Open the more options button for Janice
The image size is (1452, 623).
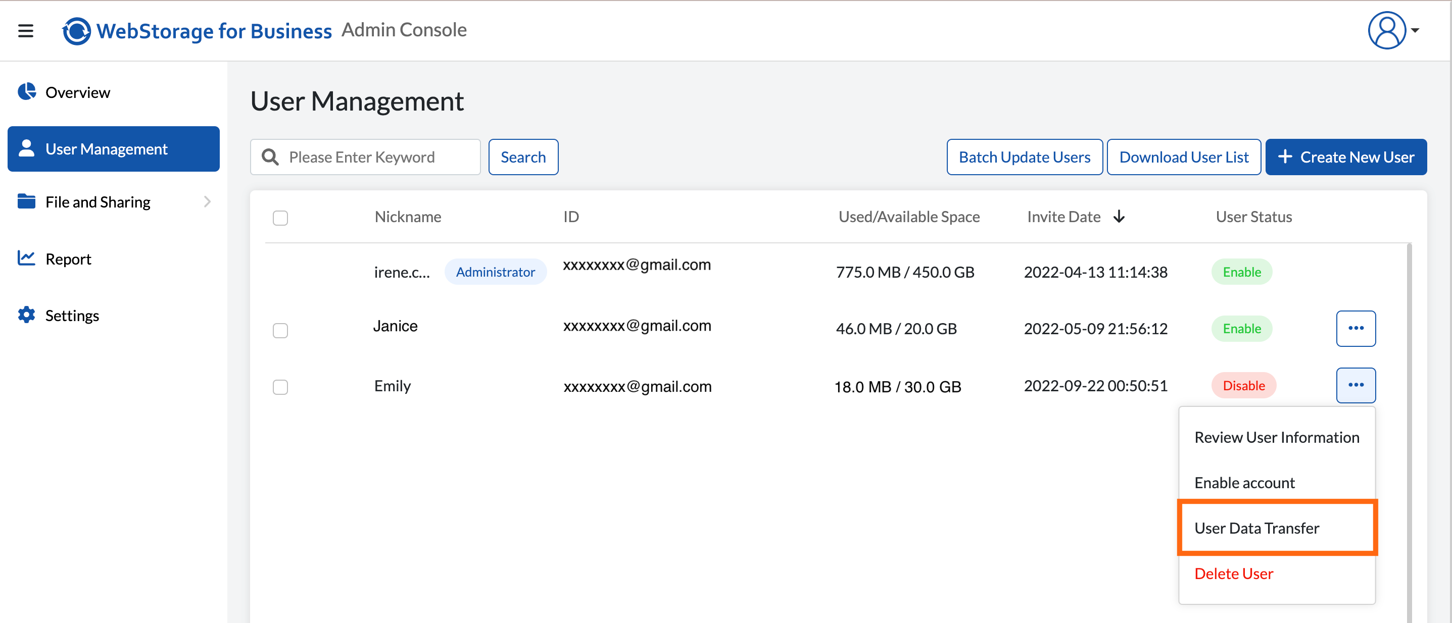point(1356,328)
